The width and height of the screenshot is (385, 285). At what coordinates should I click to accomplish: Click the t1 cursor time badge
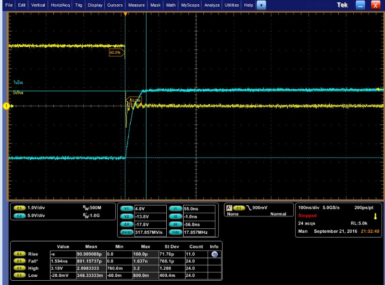point(175,209)
